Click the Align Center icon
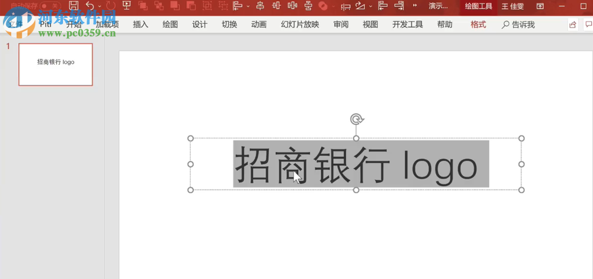The width and height of the screenshot is (593, 279). 260,6
